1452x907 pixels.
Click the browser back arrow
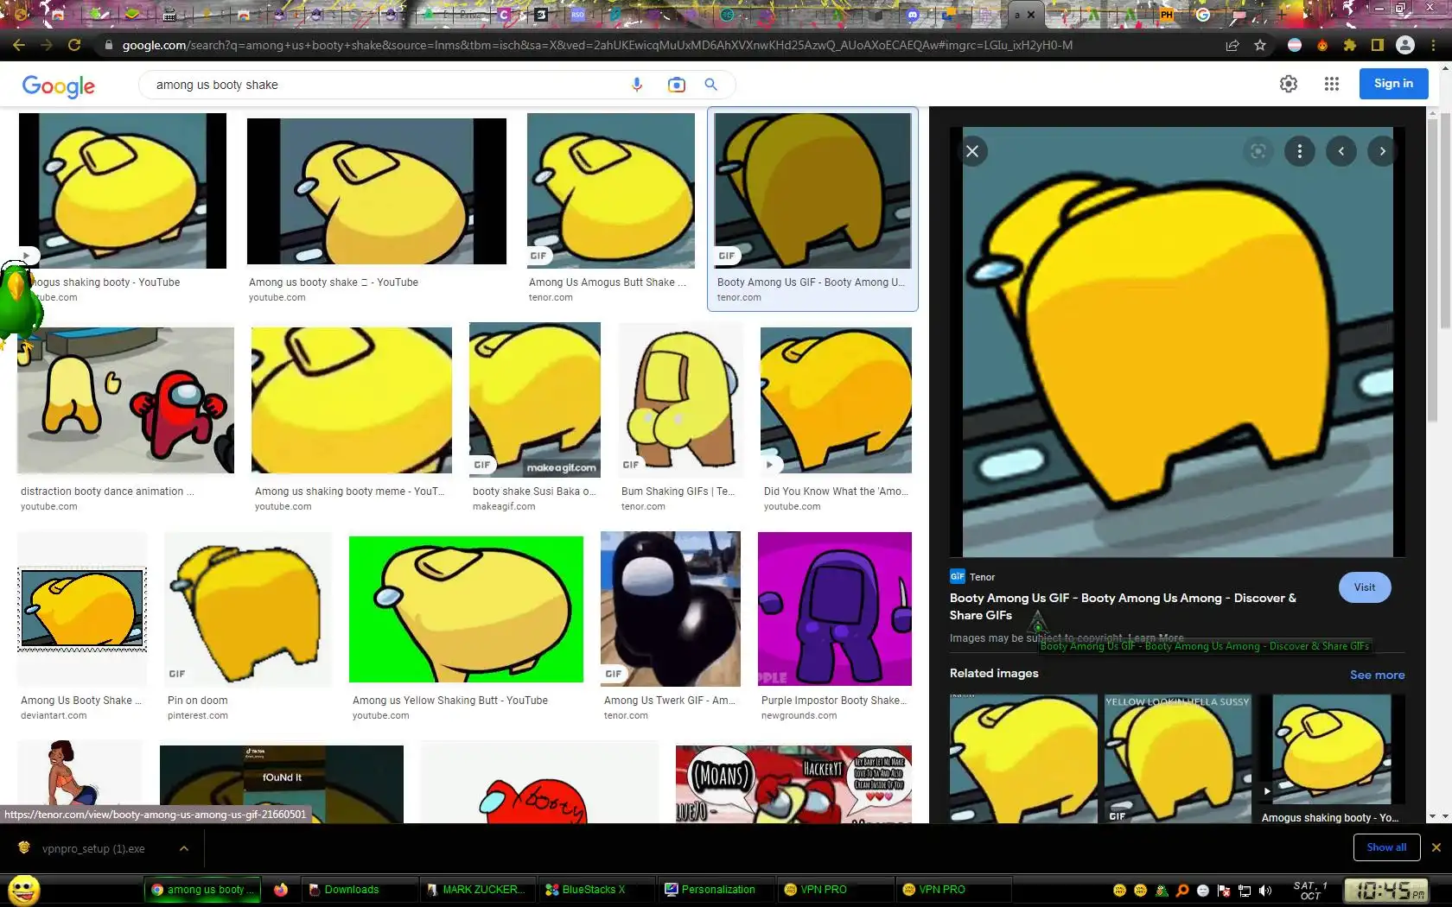pyautogui.click(x=19, y=45)
